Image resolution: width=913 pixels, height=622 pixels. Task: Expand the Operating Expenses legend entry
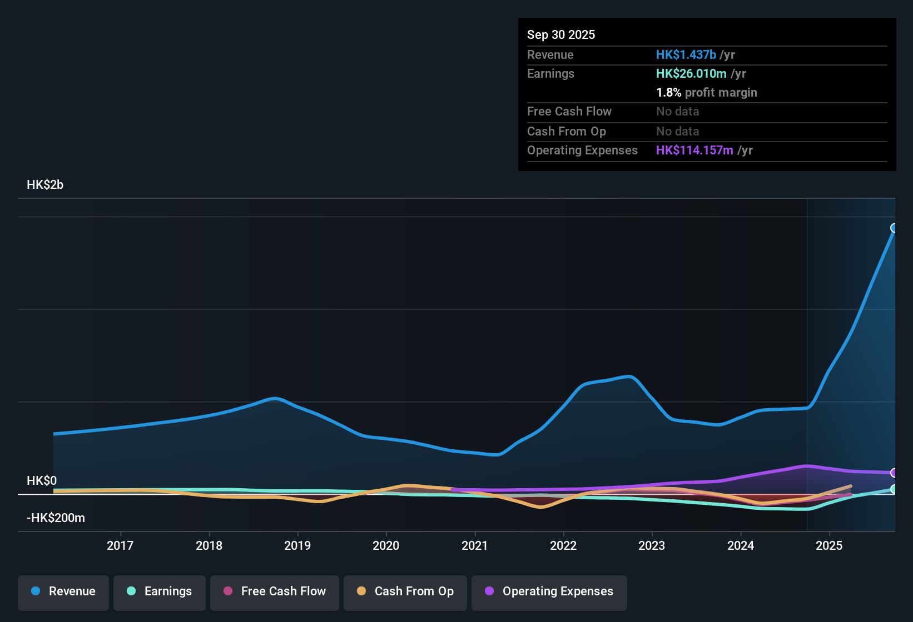pos(549,591)
